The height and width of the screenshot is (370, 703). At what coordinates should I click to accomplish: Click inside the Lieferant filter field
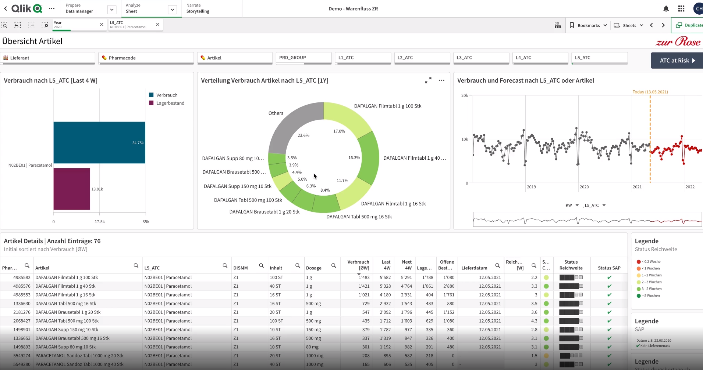[48, 58]
